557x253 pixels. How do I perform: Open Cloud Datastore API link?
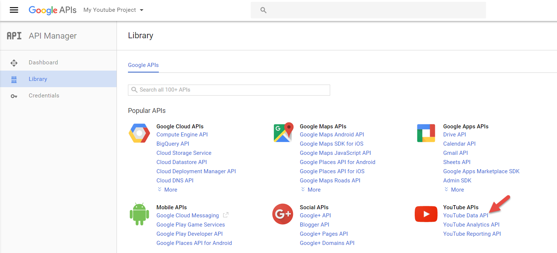point(182,162)
